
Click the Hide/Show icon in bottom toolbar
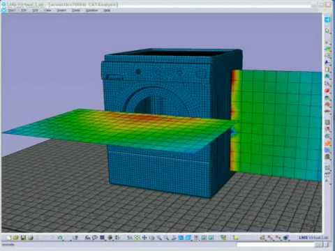(x=204, y=238)
